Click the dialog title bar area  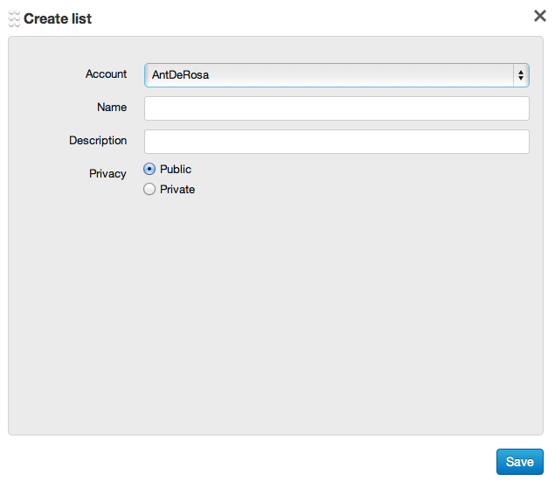306,17
